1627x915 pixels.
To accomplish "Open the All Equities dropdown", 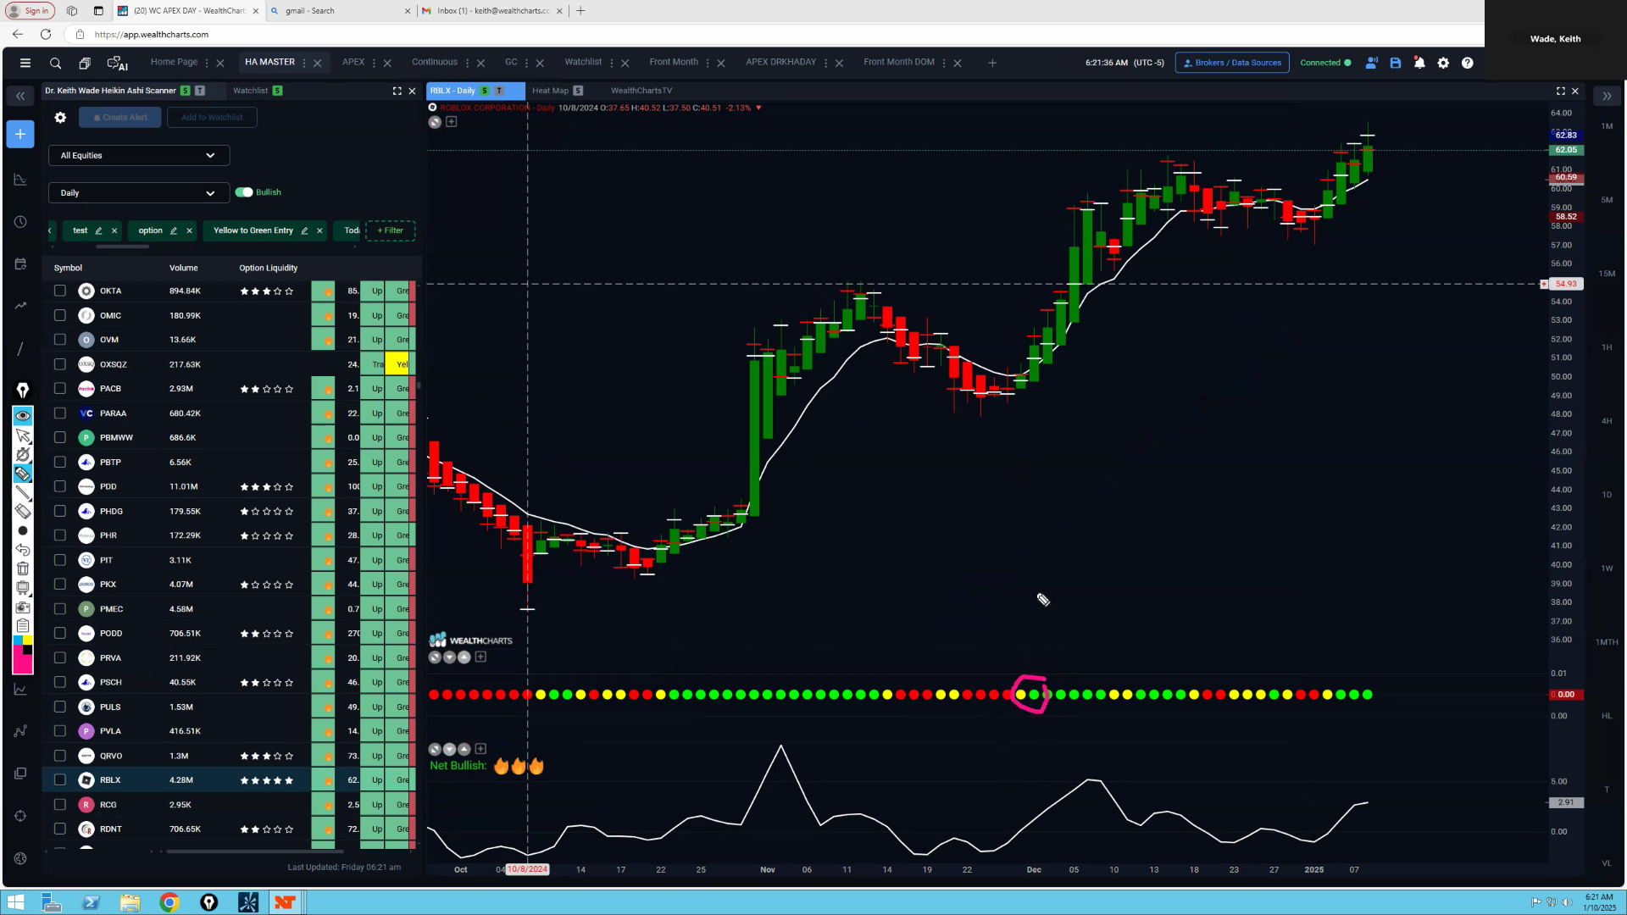I will point(139,155).
